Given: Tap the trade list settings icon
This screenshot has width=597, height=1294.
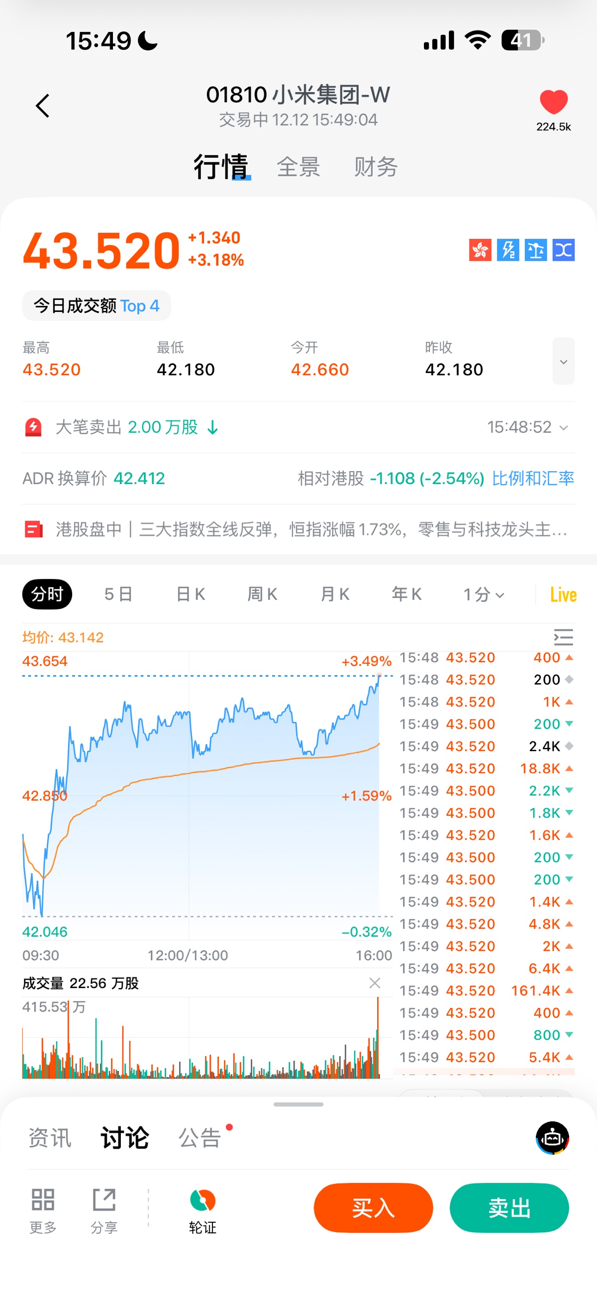Looking at the screenshot, I should [x=563, y=637].
